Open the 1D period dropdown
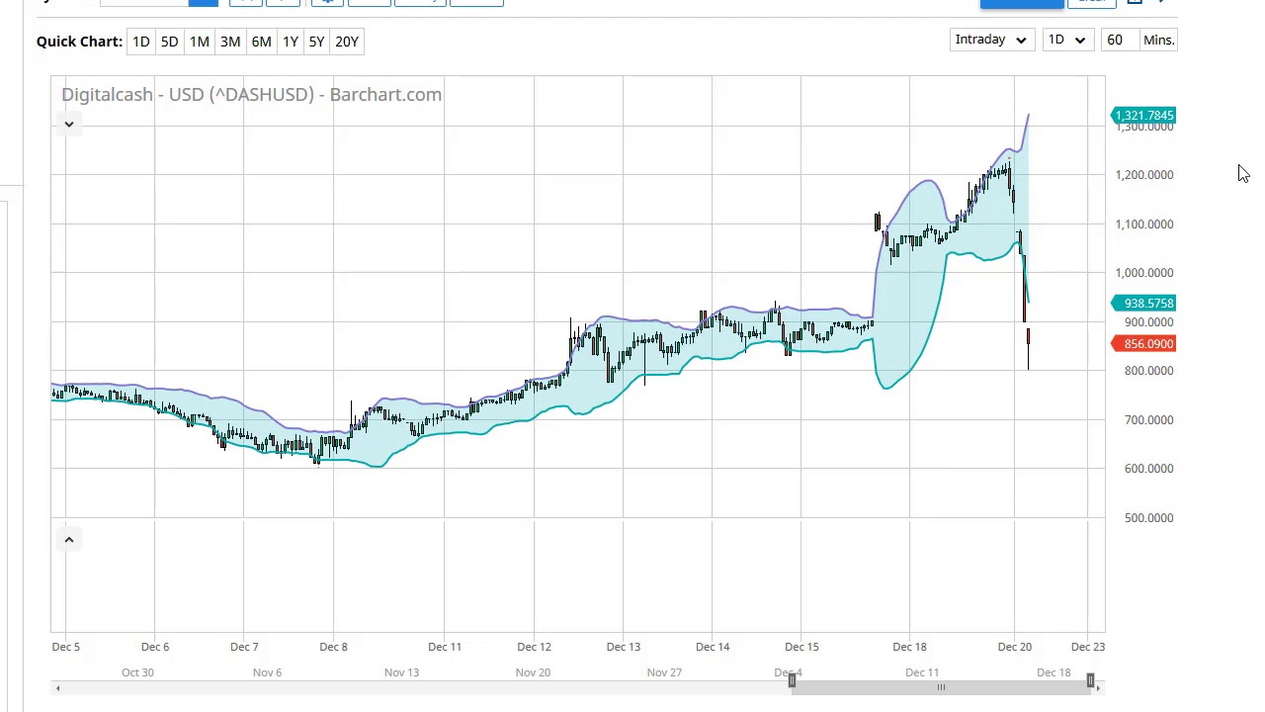Image resolution: width=1265 pixels, height=712 pixels. tap(1065, 40)
